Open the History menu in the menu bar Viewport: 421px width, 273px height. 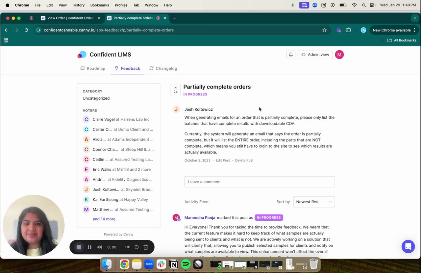(78, 5)
